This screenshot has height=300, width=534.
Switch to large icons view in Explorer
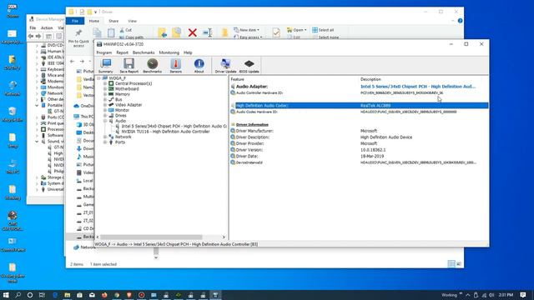coord(459,264)
